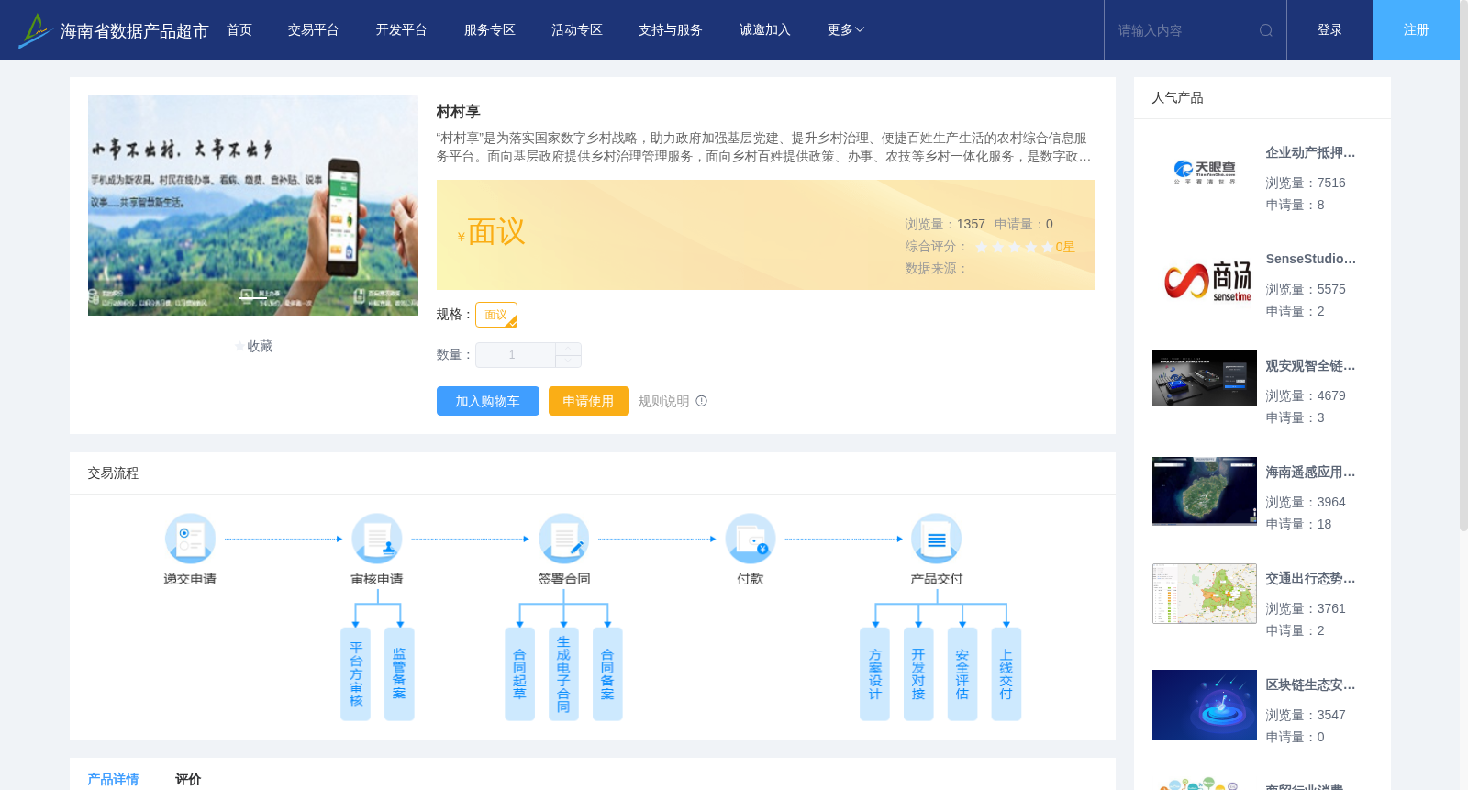
Task: Open 开发平台 in navigation
Action: click(x=402, y=30)
